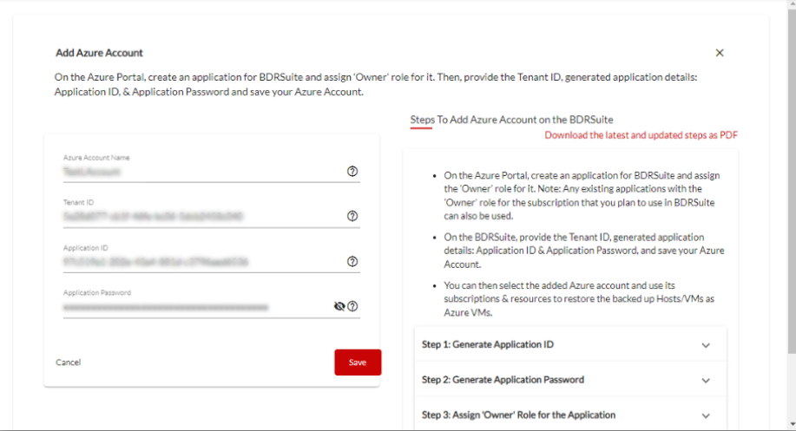
Task: Close the Add Azure Account dialog
Action: tap(720, 53)
